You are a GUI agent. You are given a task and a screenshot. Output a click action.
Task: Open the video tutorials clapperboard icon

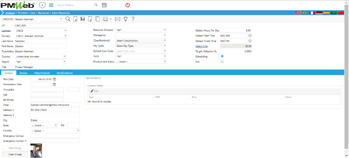tap(104, 5)
